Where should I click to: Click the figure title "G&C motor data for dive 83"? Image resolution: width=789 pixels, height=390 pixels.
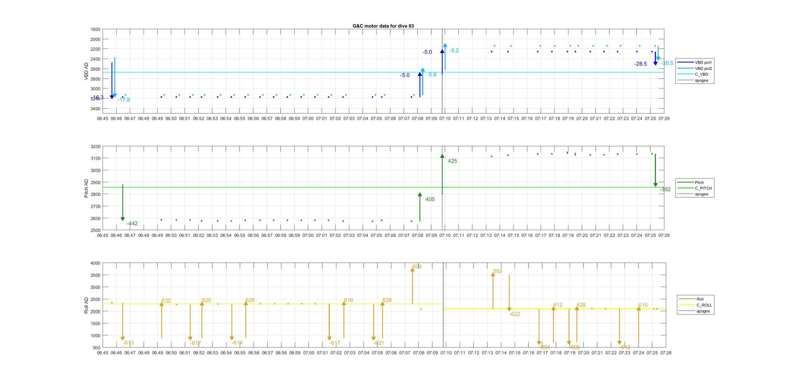pos(383,26)
